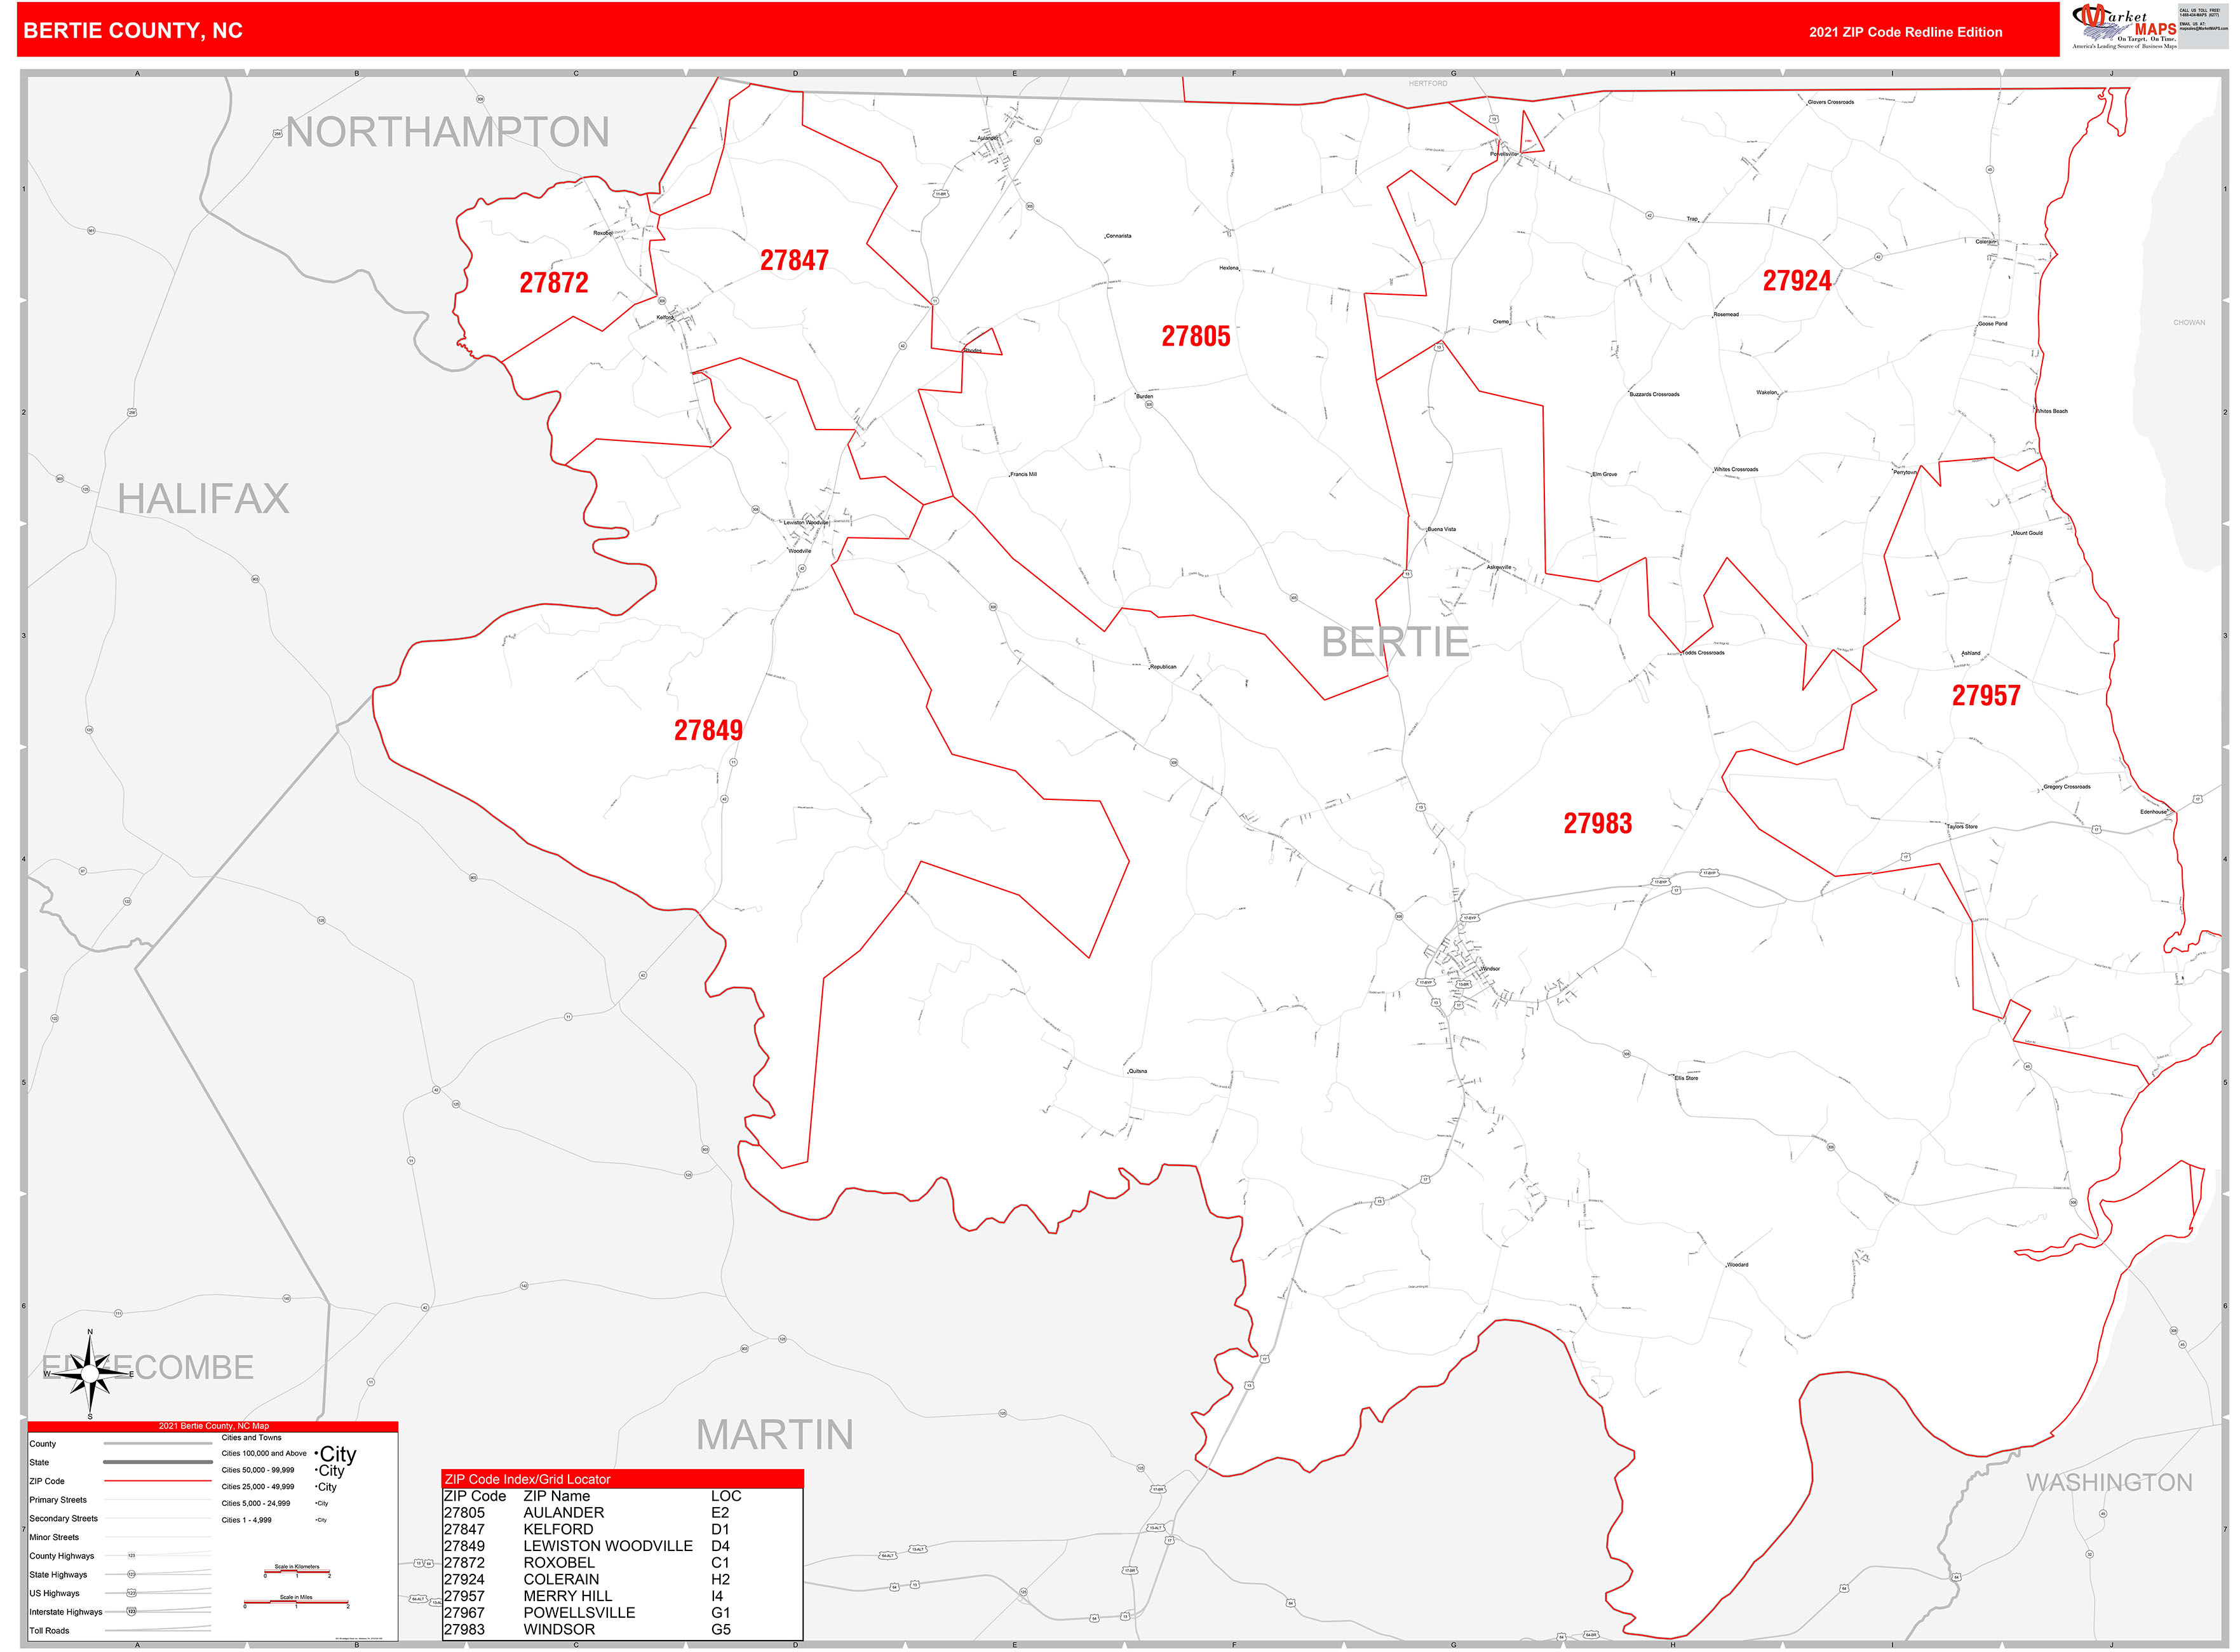Click the US Highways shield in legend
This screenshot has height=1652, width=2240.
coord(131,1593)
